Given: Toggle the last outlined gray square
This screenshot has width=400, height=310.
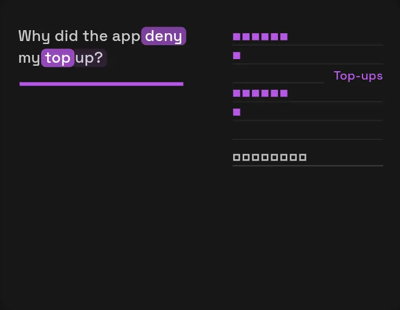Looking at the screenshot, I should tap(303, 157).
